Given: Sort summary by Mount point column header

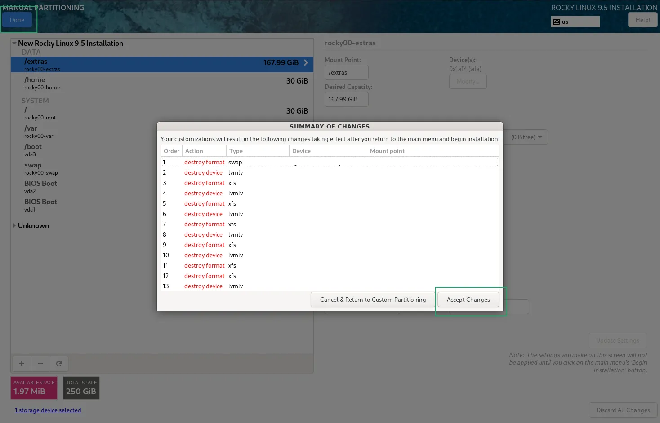Looking at the screenshot, I should [x=433, y=151].
